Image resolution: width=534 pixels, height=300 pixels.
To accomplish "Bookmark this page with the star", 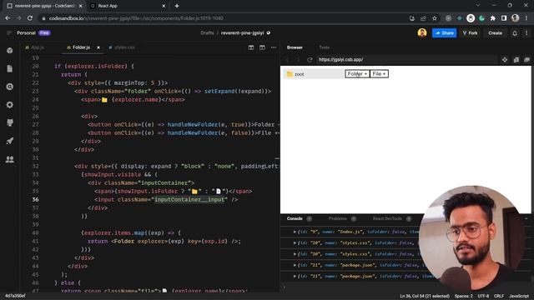I will [x=435, y=18].
